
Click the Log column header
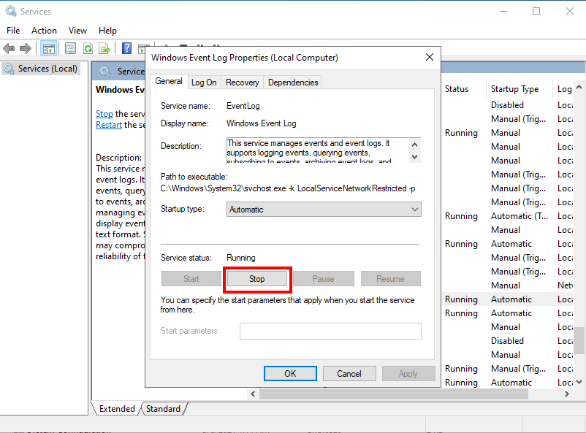(563, 89)
